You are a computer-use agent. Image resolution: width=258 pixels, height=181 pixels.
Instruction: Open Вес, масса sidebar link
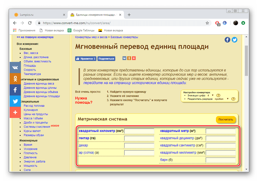(31, 53)
